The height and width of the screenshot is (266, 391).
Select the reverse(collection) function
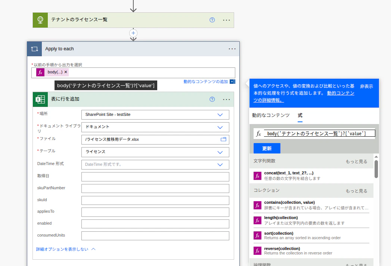pyautogui.click(x=311, y=251)
